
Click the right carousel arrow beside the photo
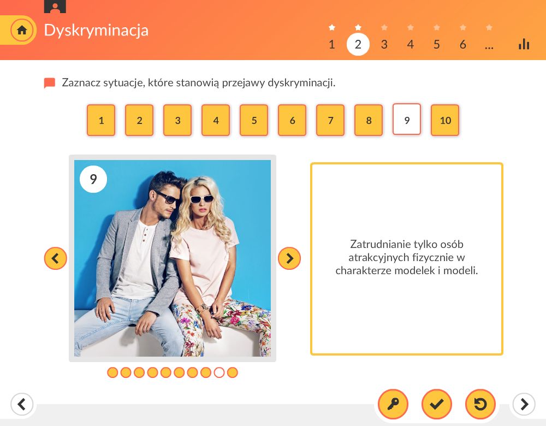click(x=289, y=258)
